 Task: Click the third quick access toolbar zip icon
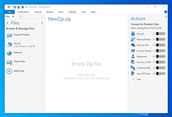(23, 7)
